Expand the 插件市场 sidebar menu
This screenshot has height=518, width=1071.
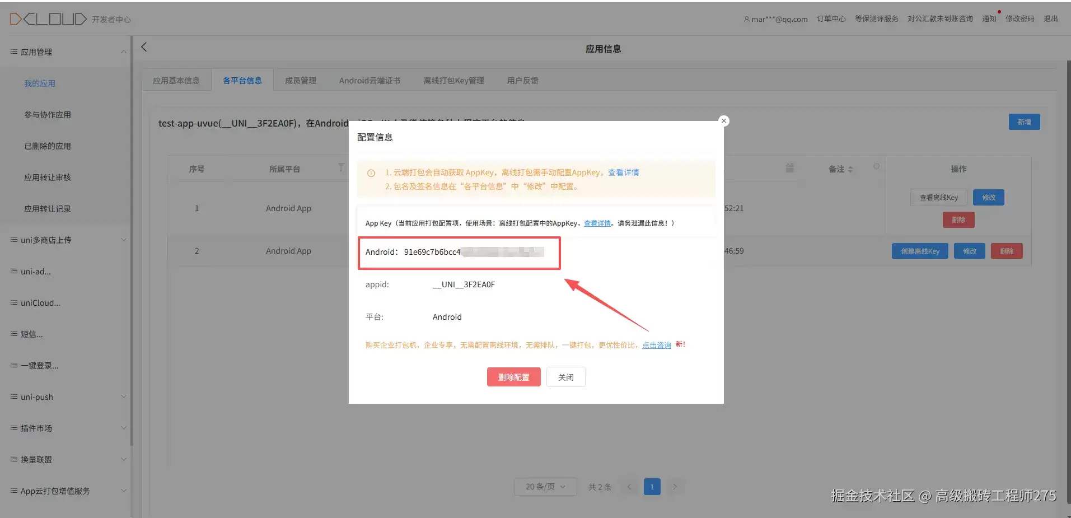(x=123, y=428)
